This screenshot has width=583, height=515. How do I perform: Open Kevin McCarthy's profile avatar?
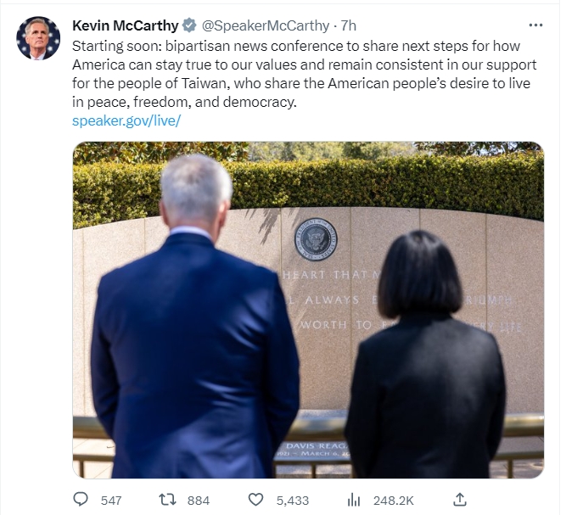tap(38, 38)
